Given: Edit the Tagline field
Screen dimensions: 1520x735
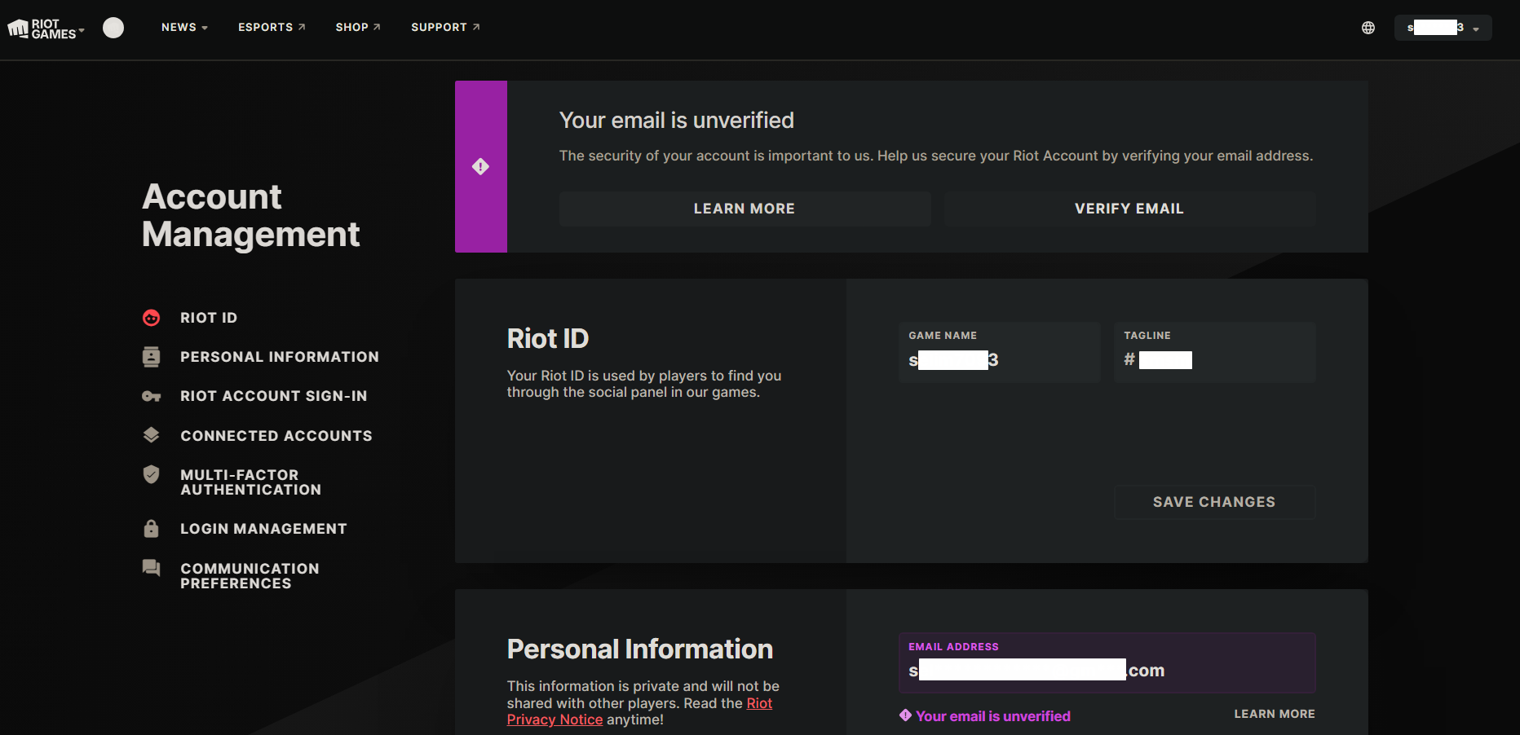Looking at the screenshot, I should click(1215, 352).
